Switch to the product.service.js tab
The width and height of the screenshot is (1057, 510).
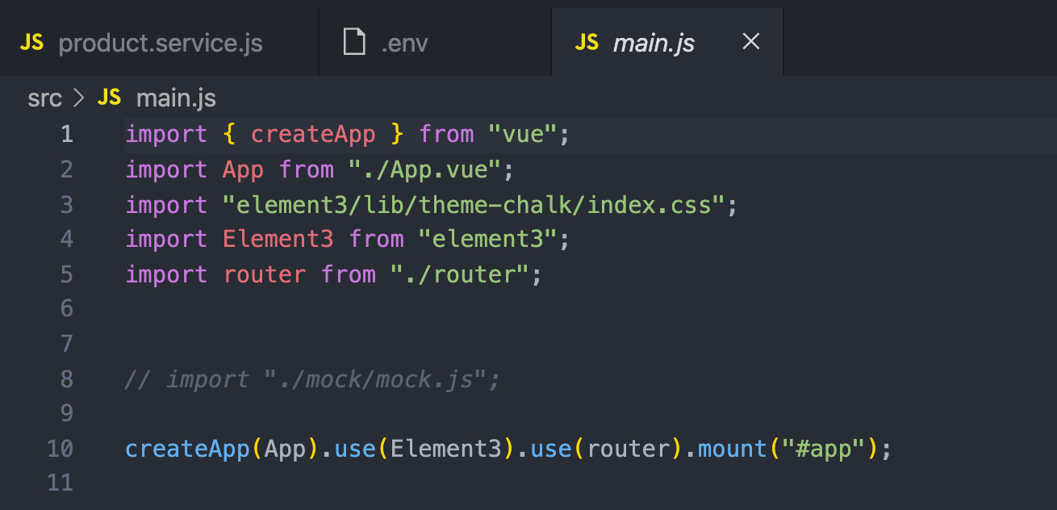pos(159,43)
